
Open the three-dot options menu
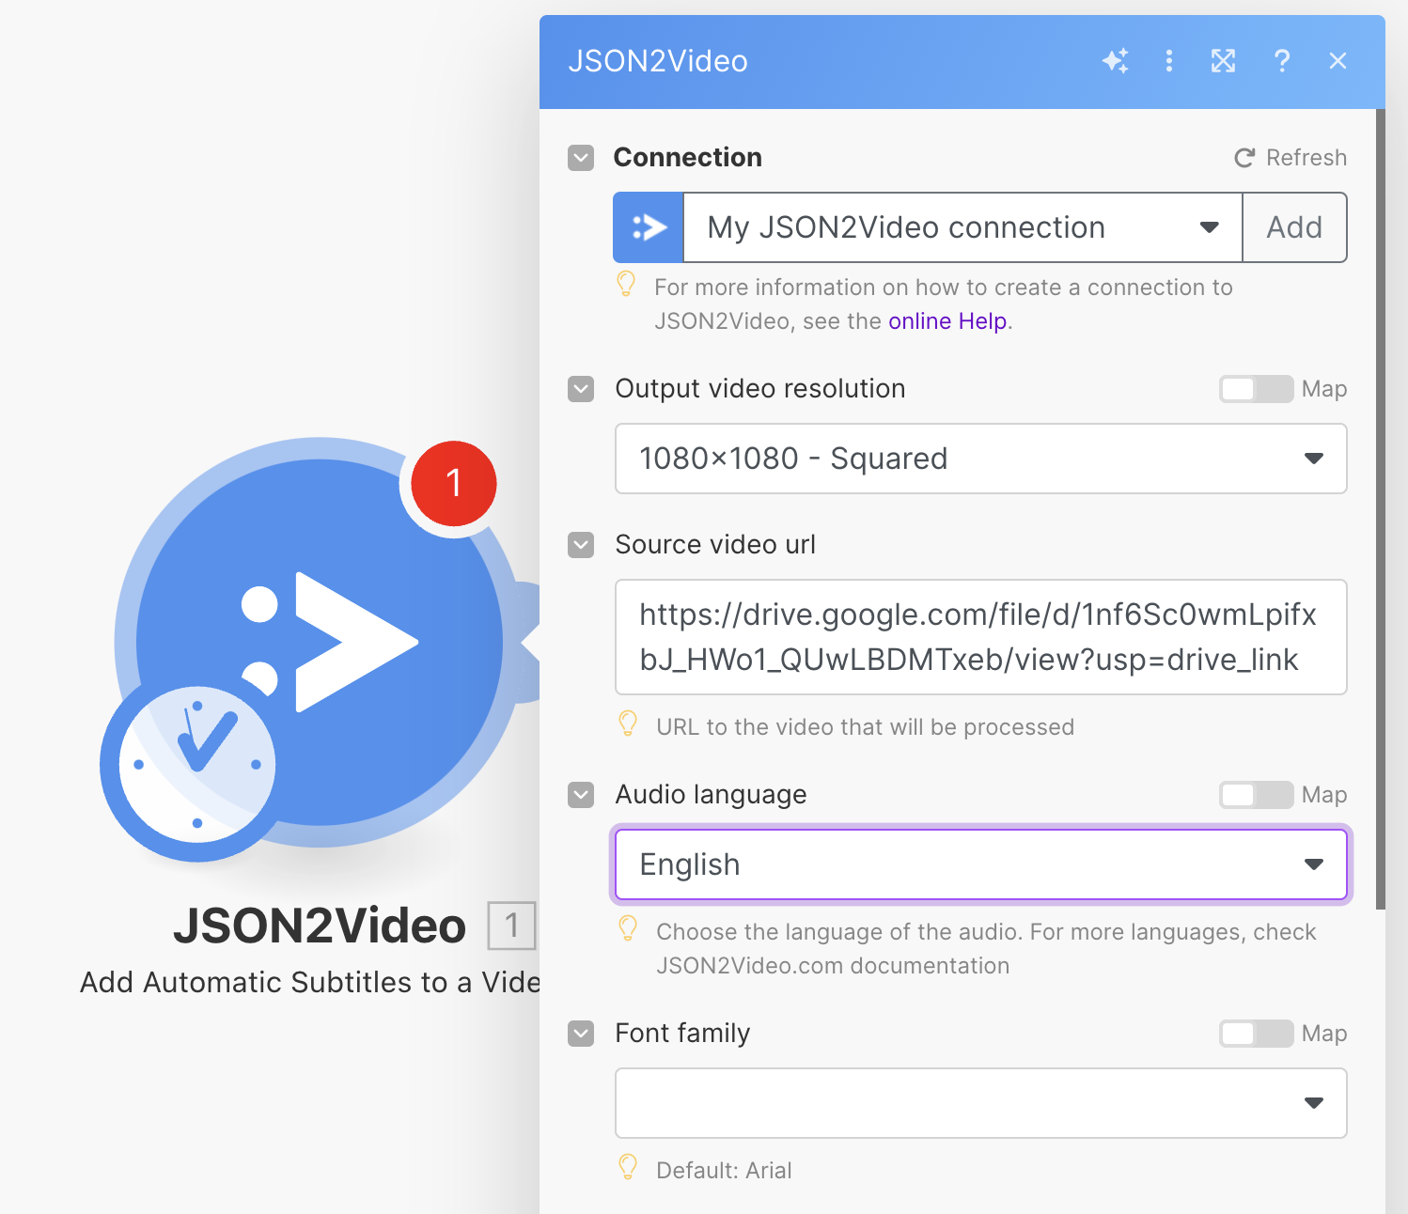(1169, 61)
